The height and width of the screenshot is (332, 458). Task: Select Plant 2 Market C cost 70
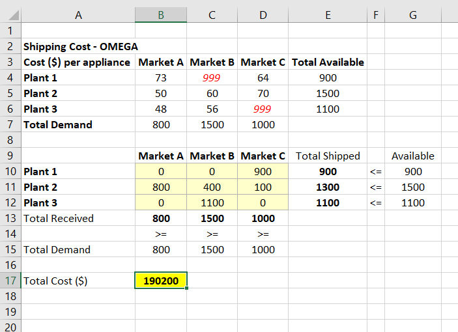[263, 93]
